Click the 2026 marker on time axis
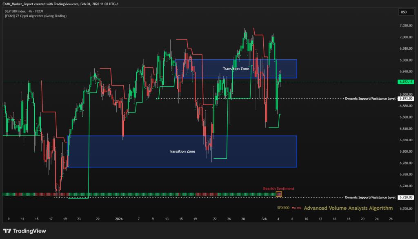418x239 pixels. 118,219
